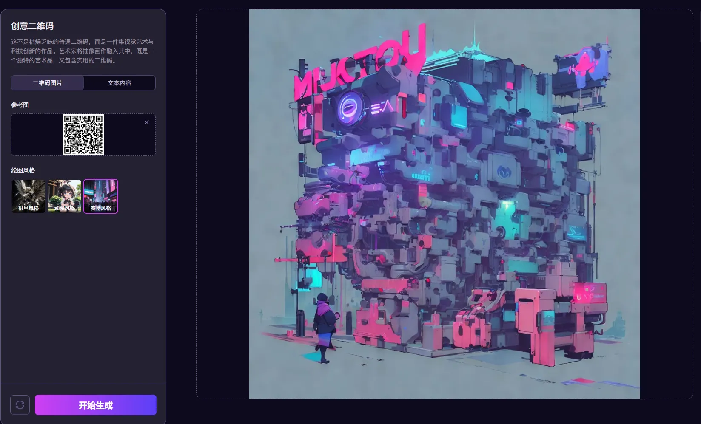This screenshot has width=701, height=424.
Task: Click the 参考图 section label
Action: pos(20,105)
